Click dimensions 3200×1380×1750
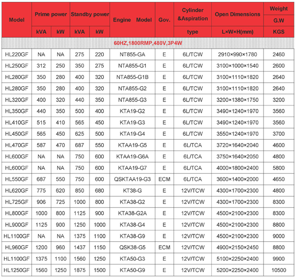 pyautogui.click(x=237, y=100)
